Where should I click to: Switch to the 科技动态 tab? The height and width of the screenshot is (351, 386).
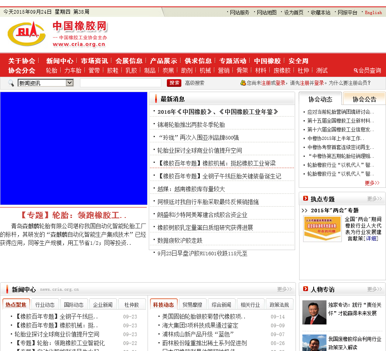[164, 304]
